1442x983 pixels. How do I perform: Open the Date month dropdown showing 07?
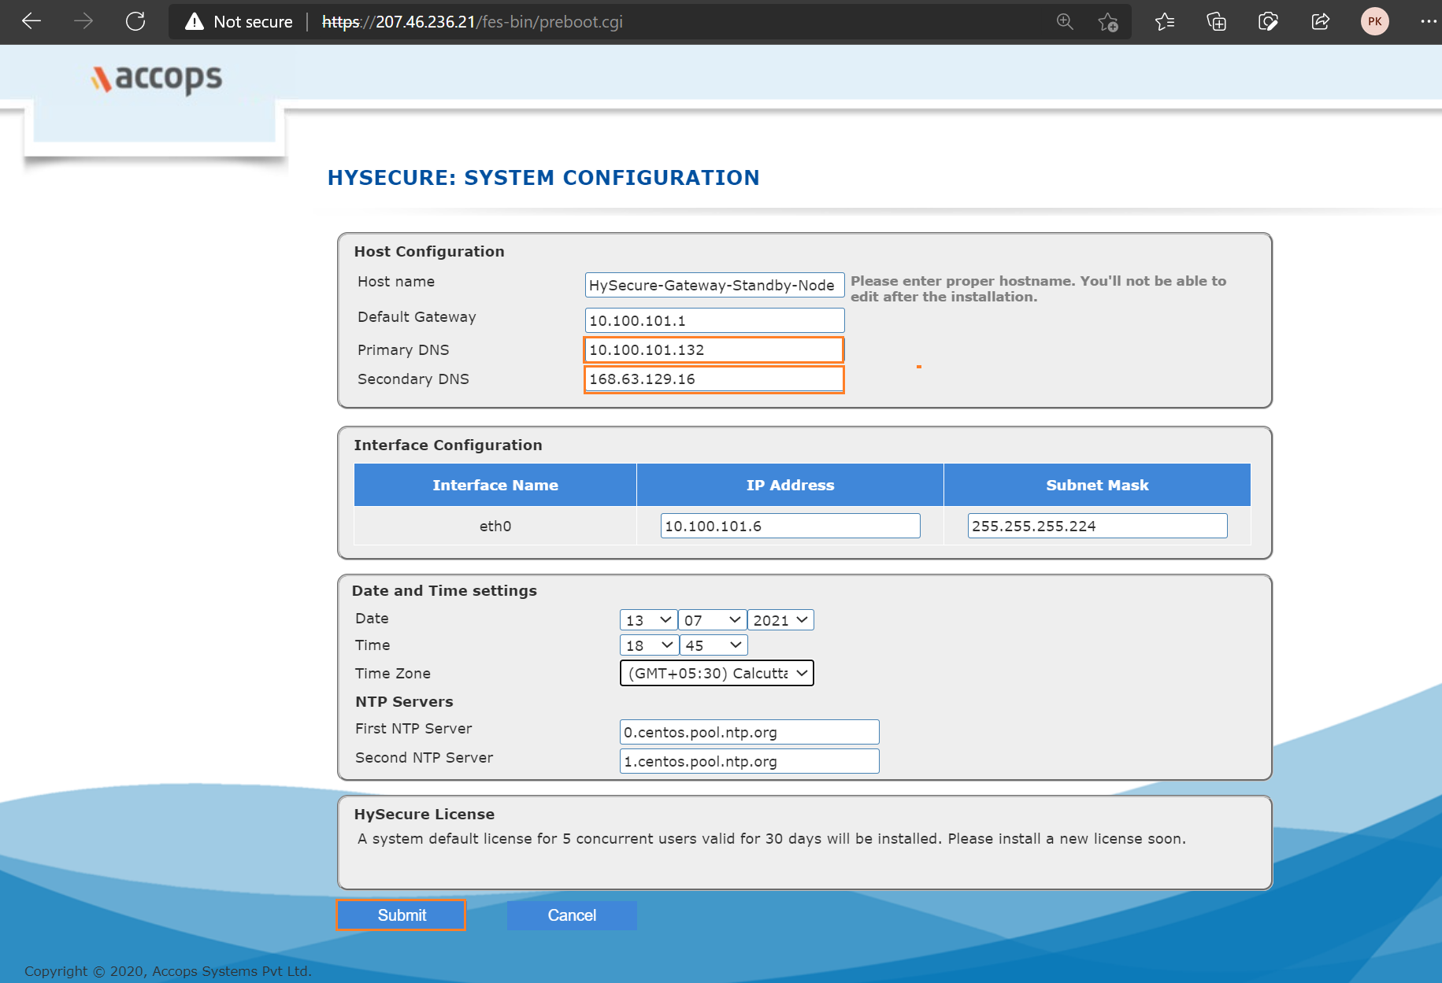tap(712, 620)
